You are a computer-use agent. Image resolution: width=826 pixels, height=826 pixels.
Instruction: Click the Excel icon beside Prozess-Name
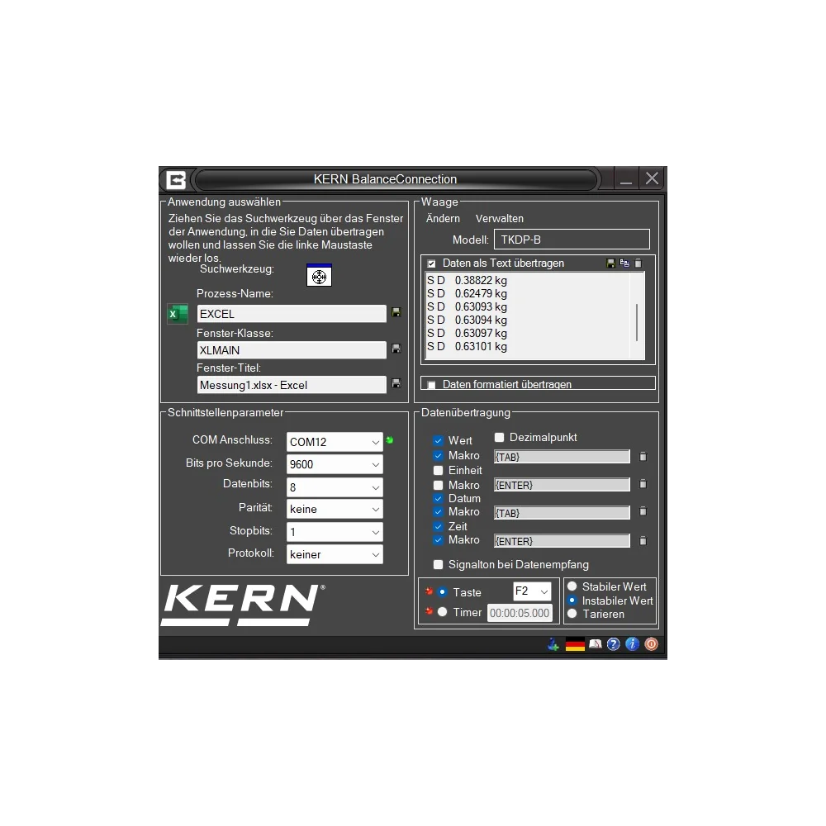(x=178, y=314)
